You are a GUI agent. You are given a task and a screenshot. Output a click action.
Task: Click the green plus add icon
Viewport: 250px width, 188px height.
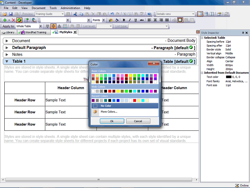point(5,20)
